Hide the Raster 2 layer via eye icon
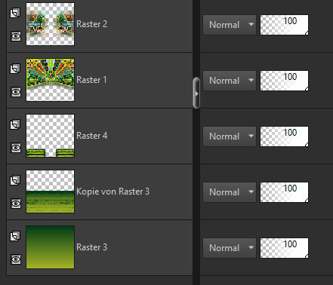 16,36
